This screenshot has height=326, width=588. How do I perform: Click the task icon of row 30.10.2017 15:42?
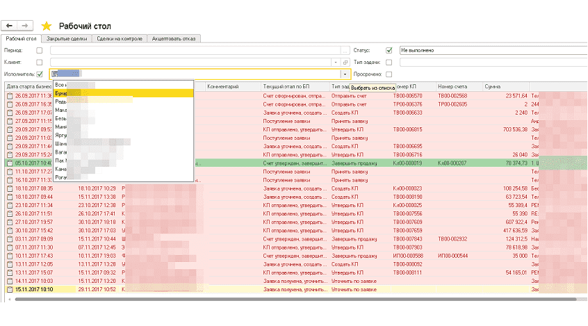pyautogui.click(x=10, y=230)
